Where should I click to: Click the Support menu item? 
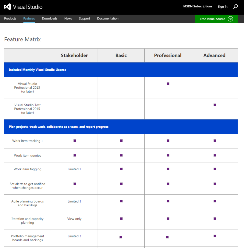point(84,18)
